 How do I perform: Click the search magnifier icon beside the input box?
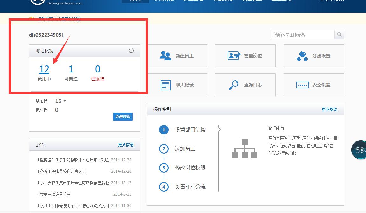339,34
